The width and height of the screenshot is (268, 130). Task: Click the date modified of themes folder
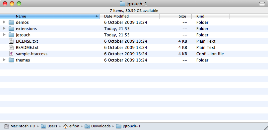pyautogui.click(x=126, y=60)
